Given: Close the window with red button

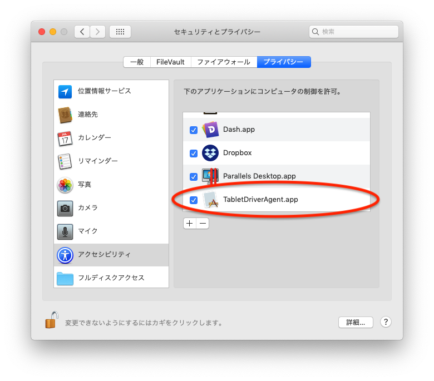Looking at the screenshot, I should (42, 32).
